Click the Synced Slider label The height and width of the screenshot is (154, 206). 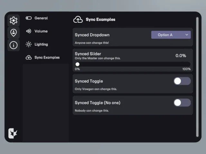(88, 54)
